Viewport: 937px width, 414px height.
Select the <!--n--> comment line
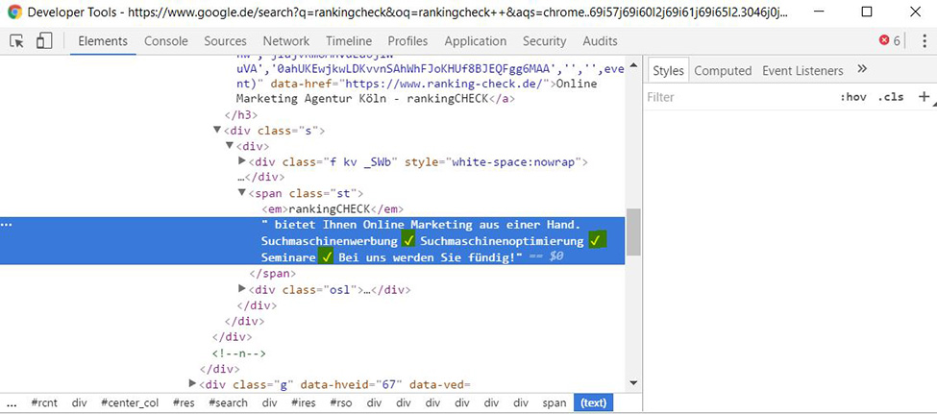pos(239,353)
